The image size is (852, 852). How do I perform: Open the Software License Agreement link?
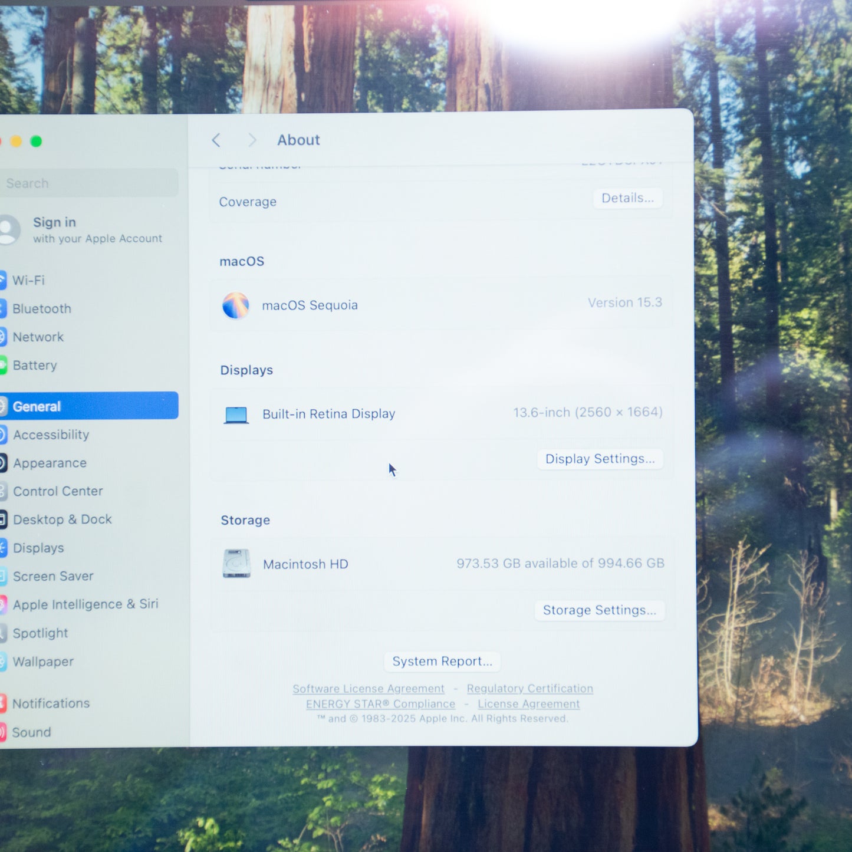(369, 689)
